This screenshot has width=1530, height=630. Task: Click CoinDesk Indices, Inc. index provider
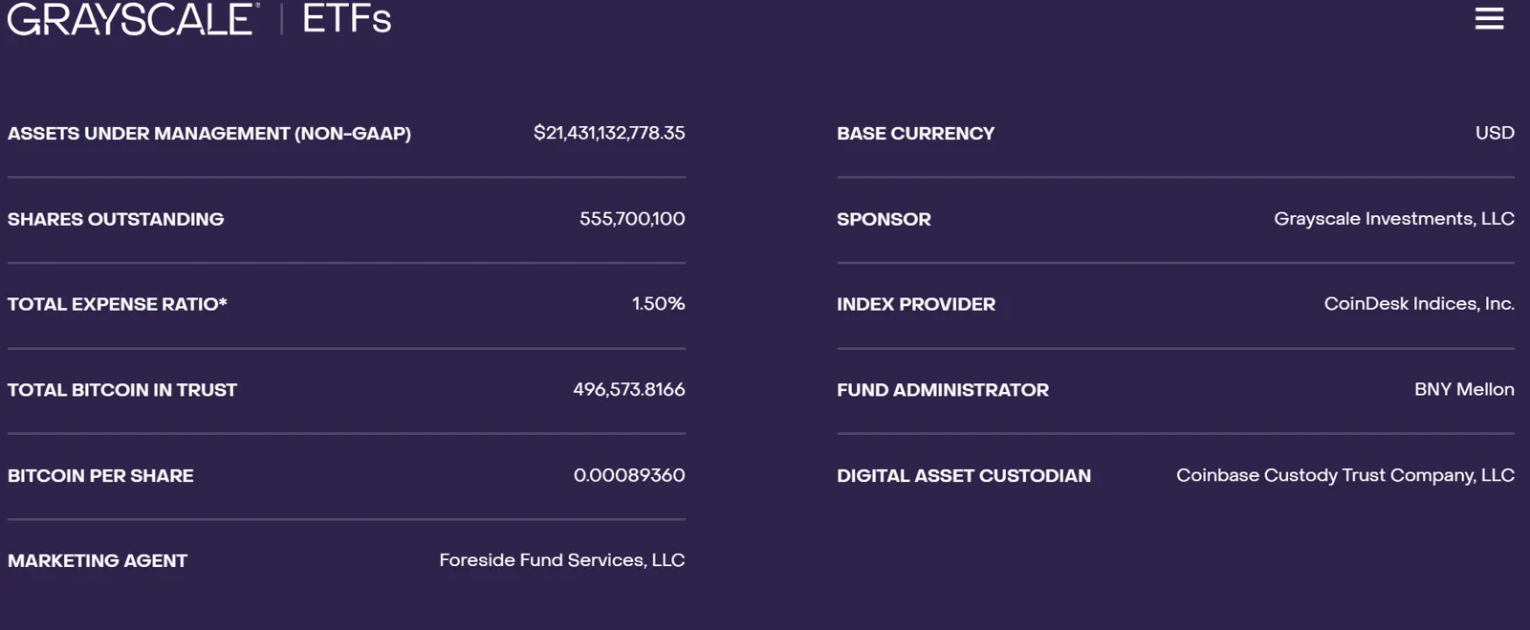(x=1418, y=303)
